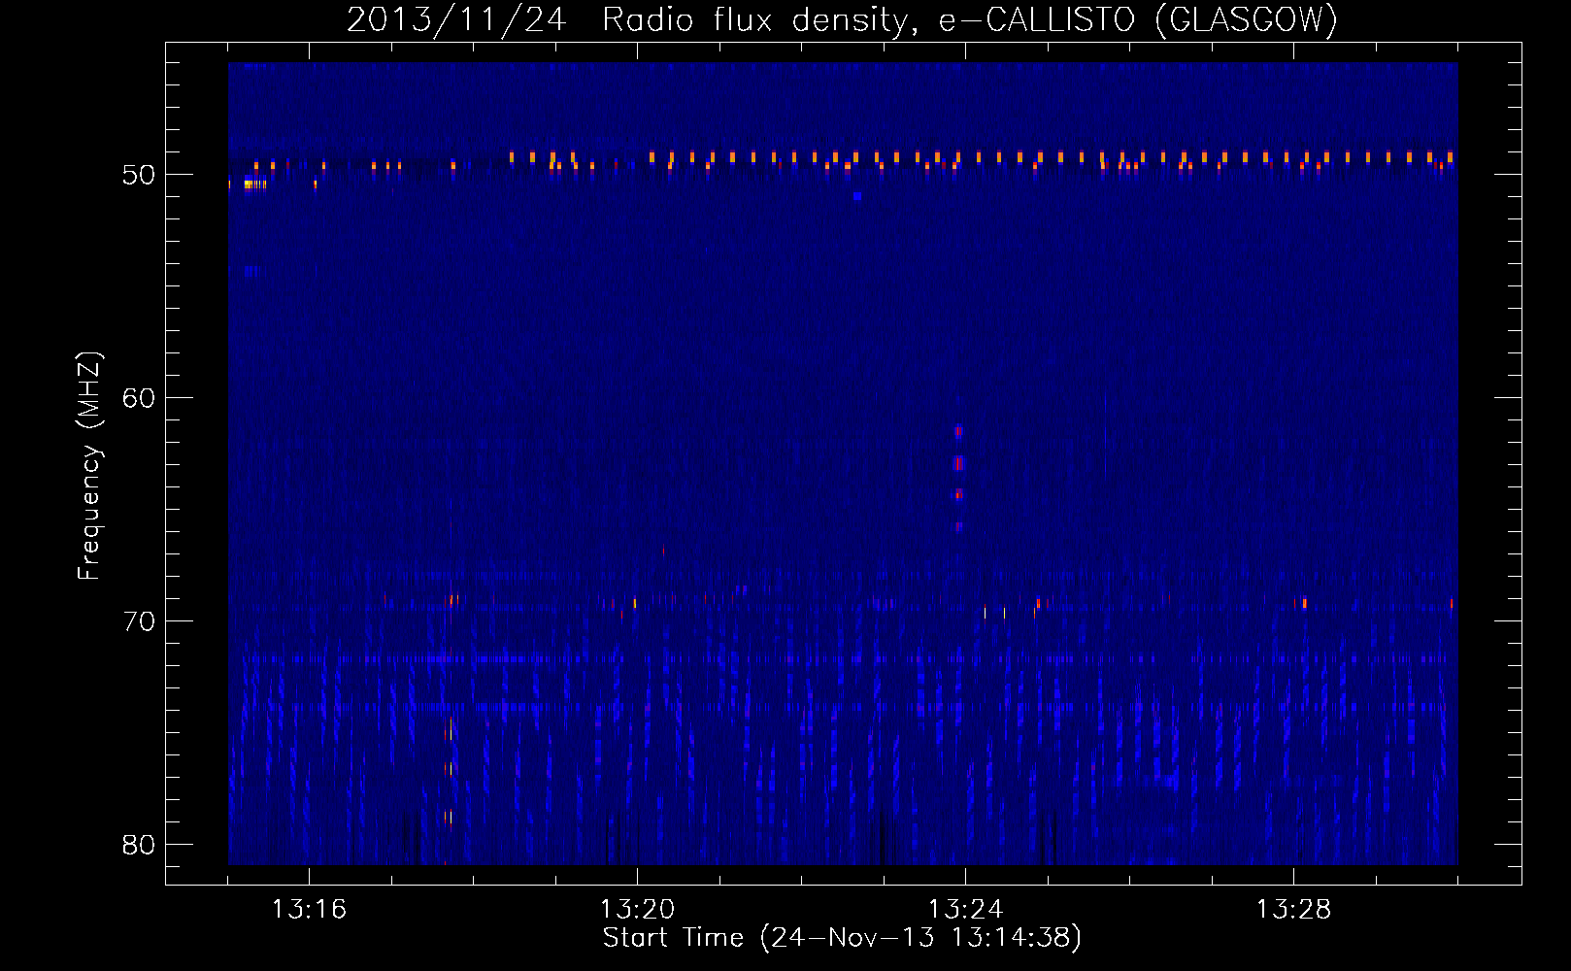Viewport: 1571px width, 971px height.
Task: Click the 13:24 time tick label
Action: pyautogui.click(x=965, y=910)
